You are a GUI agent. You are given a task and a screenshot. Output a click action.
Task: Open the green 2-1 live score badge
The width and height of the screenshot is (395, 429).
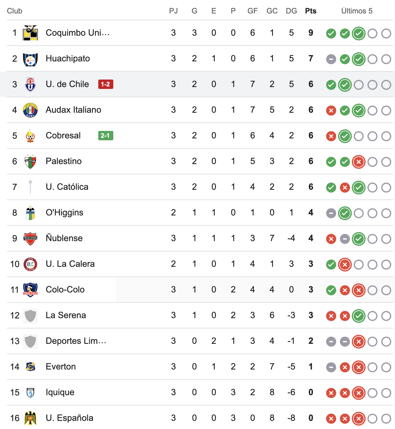[x=105, y=136]
